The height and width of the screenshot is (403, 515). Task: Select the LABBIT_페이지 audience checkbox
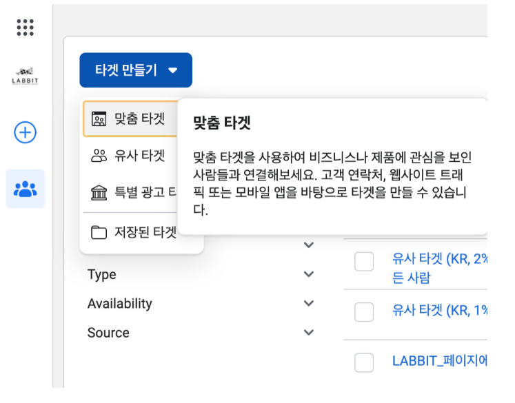point(364,362)
